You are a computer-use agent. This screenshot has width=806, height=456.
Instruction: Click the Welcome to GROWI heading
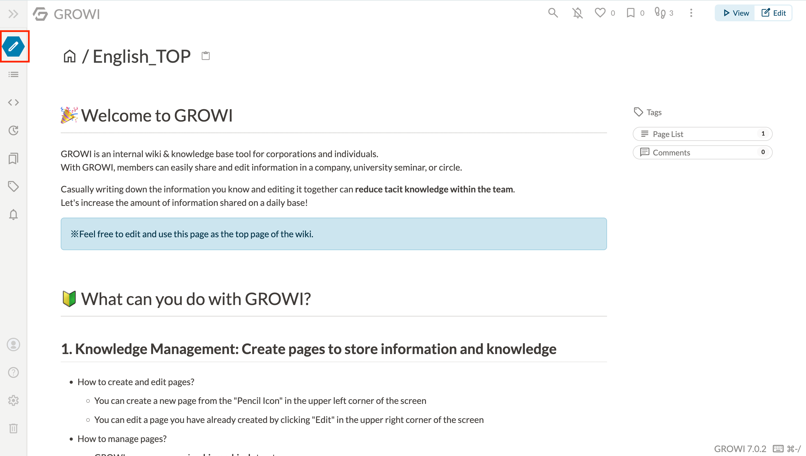point(147,115)
